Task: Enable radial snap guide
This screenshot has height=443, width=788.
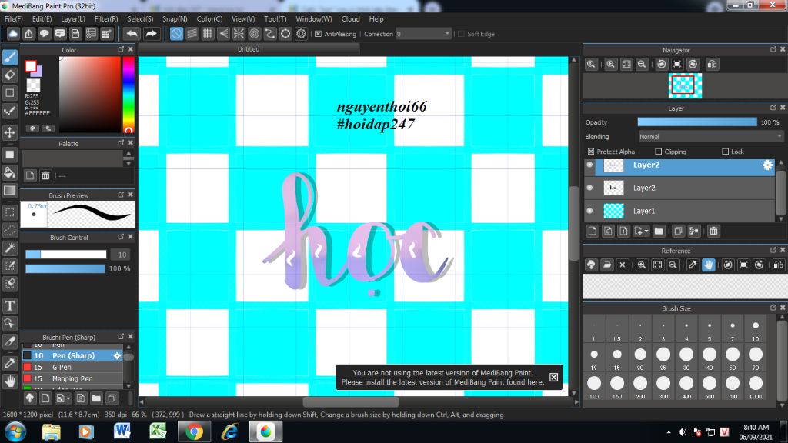Action: (x=239, y=34)
